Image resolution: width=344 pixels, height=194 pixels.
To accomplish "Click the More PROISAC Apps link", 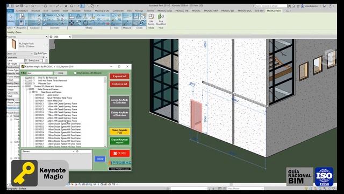I will 120,169.
